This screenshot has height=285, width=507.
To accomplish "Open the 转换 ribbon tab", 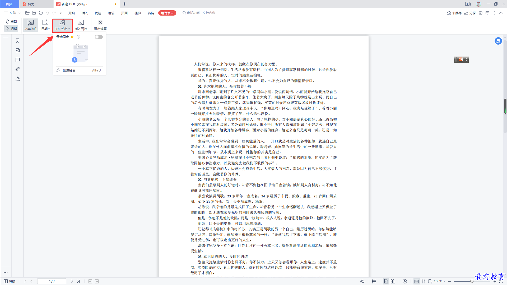I will tap(151, 13).
